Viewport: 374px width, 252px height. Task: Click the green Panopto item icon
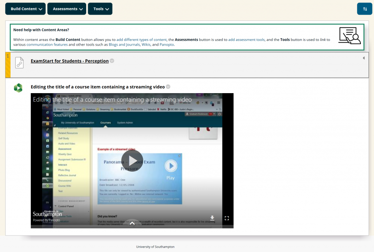(18, 88)
